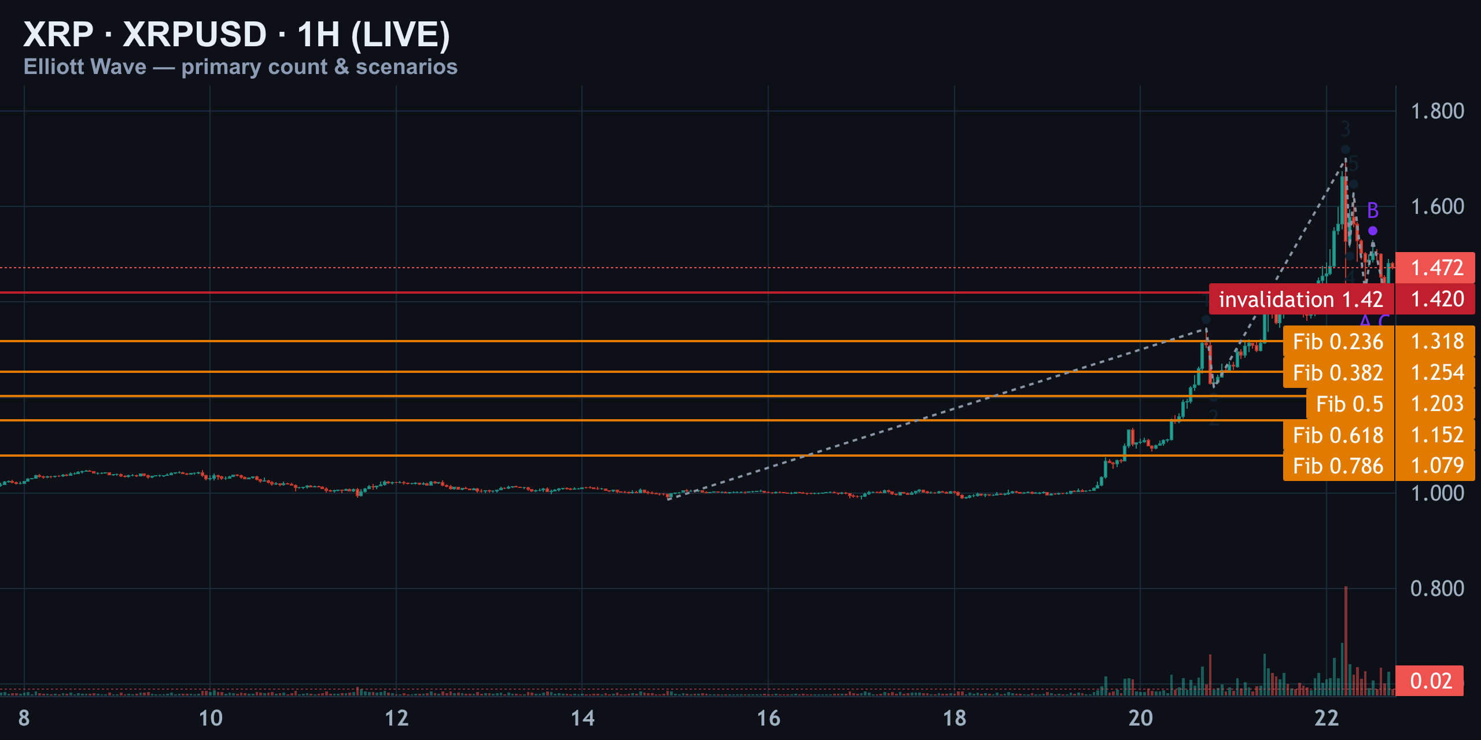Click the 1.000 price axis label
Image resolution: width=1481 pixels, height=740 pixels.
[x=1437, y=493]
